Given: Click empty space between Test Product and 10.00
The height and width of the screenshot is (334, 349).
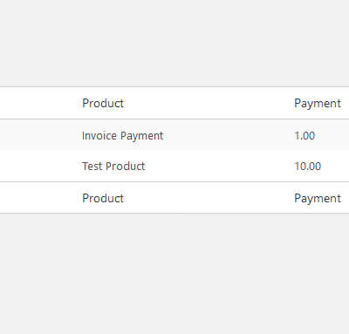Looking at the screenshot, I should [220, 167].
